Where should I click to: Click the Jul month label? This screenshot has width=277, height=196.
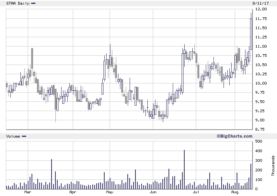[x=196, y=192]
